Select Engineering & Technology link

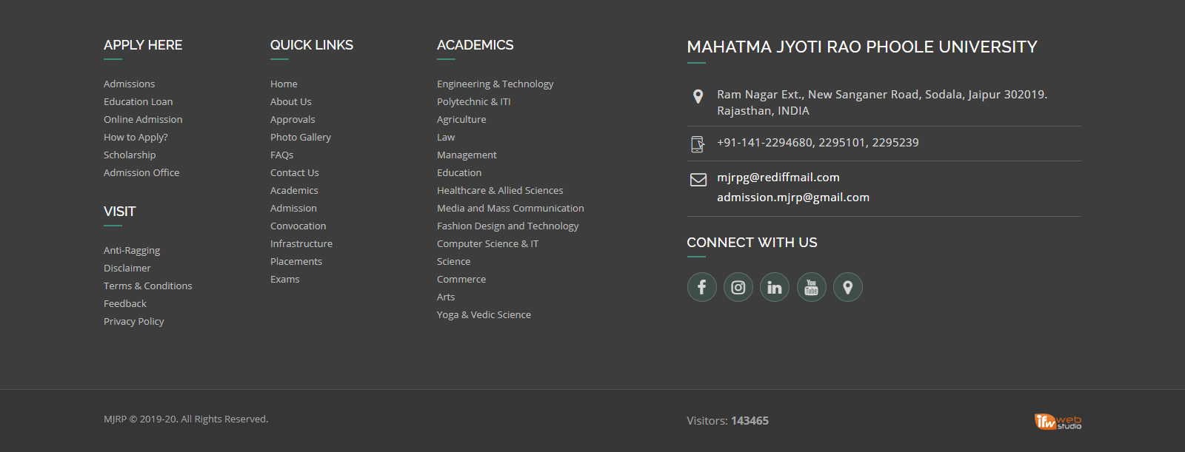495,84
